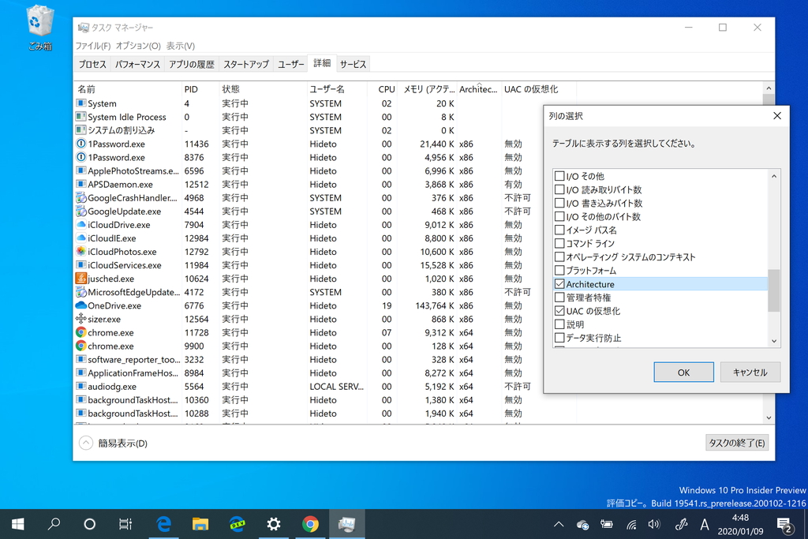Click the iCloudDrive.exe process icon
The height and width of the screenshot is (539, 808).
pyautogui.click(x=81, y=225)
